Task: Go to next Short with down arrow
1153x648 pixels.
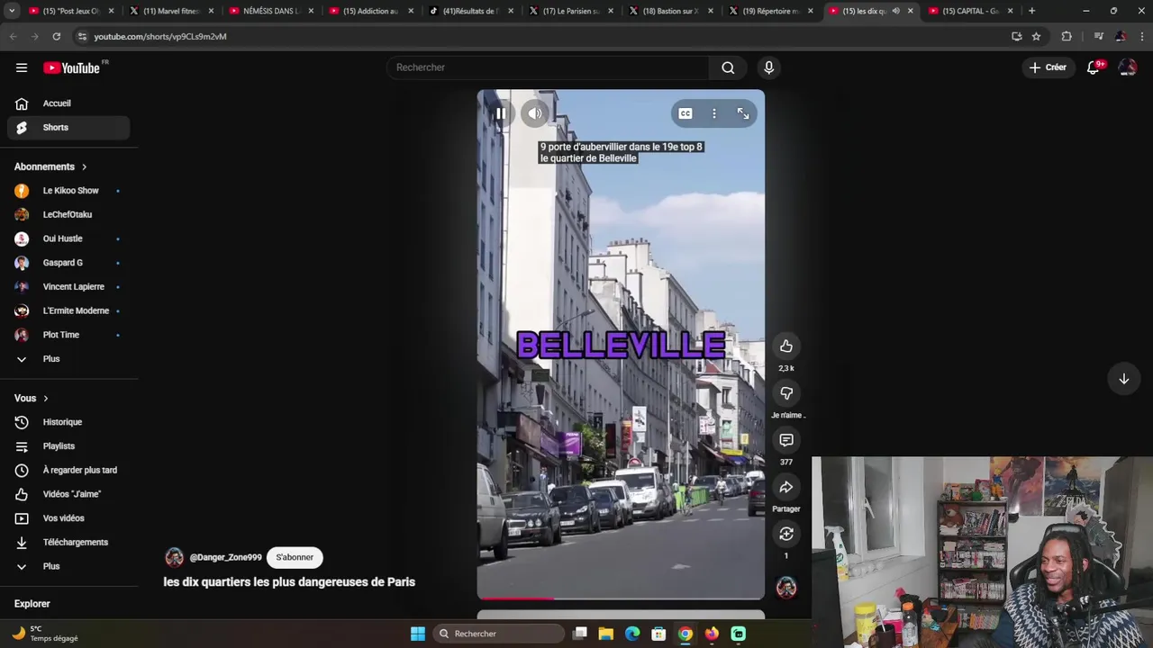Action: (x=1123, y=379)
